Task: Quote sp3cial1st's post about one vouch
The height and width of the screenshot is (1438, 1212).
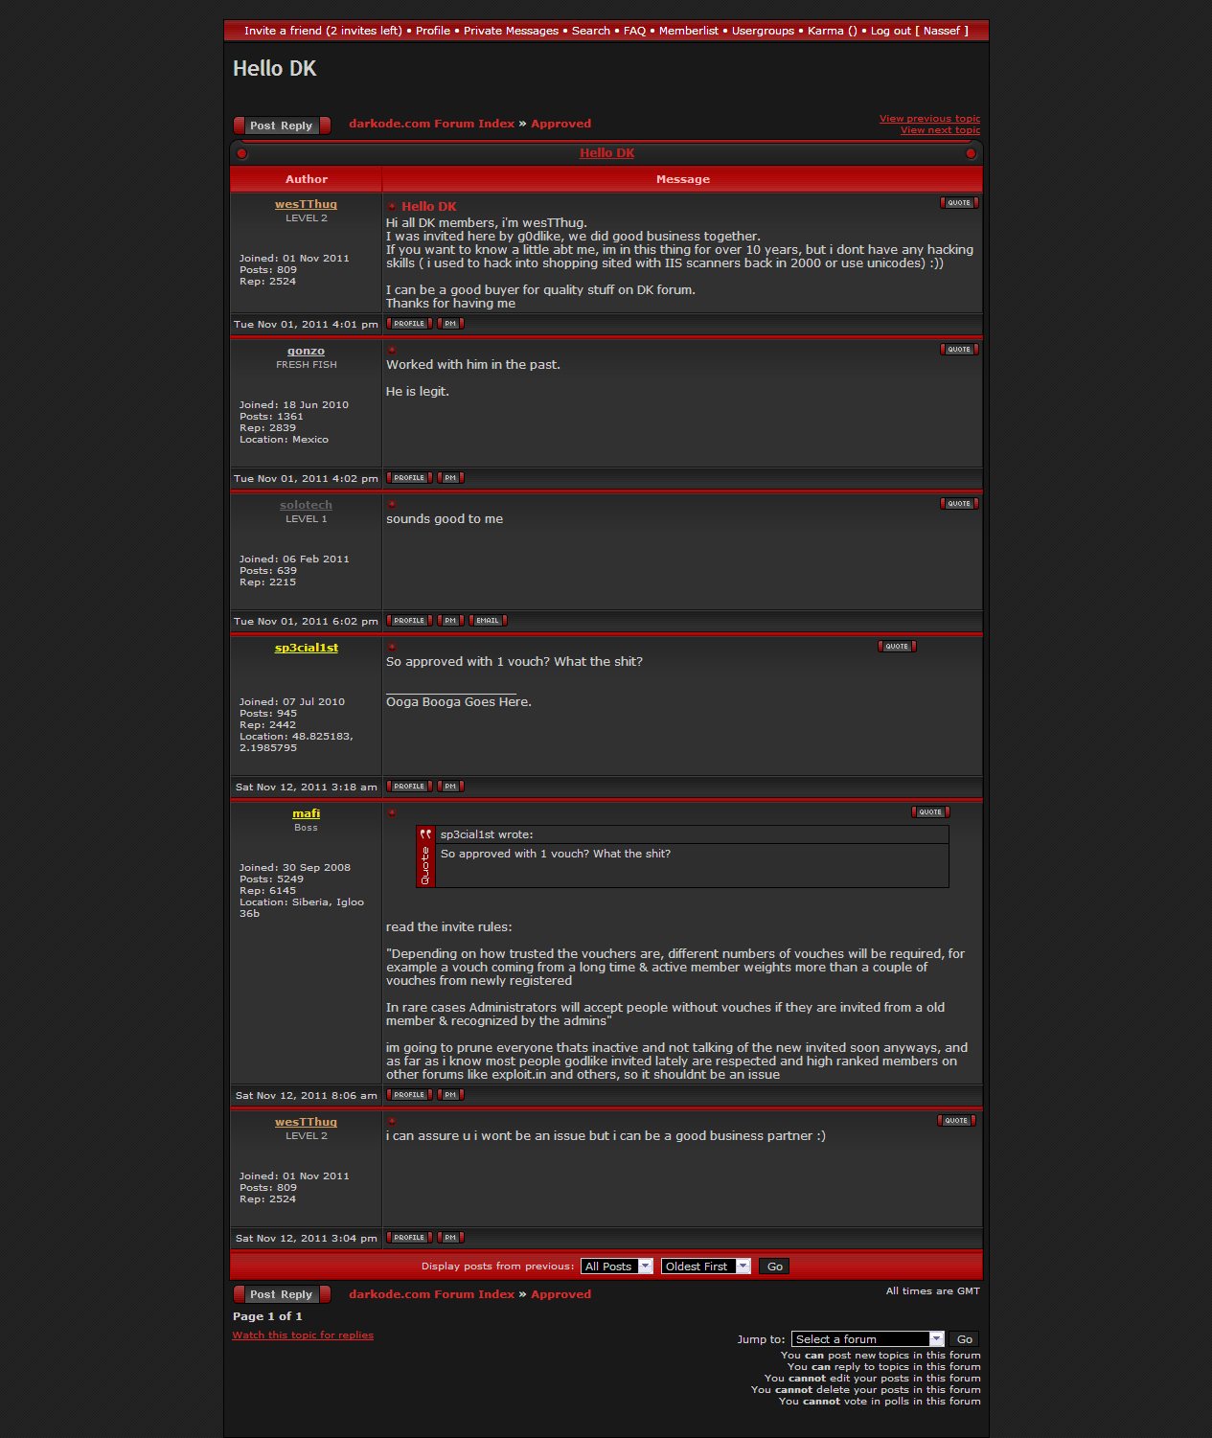Action: 897,647
